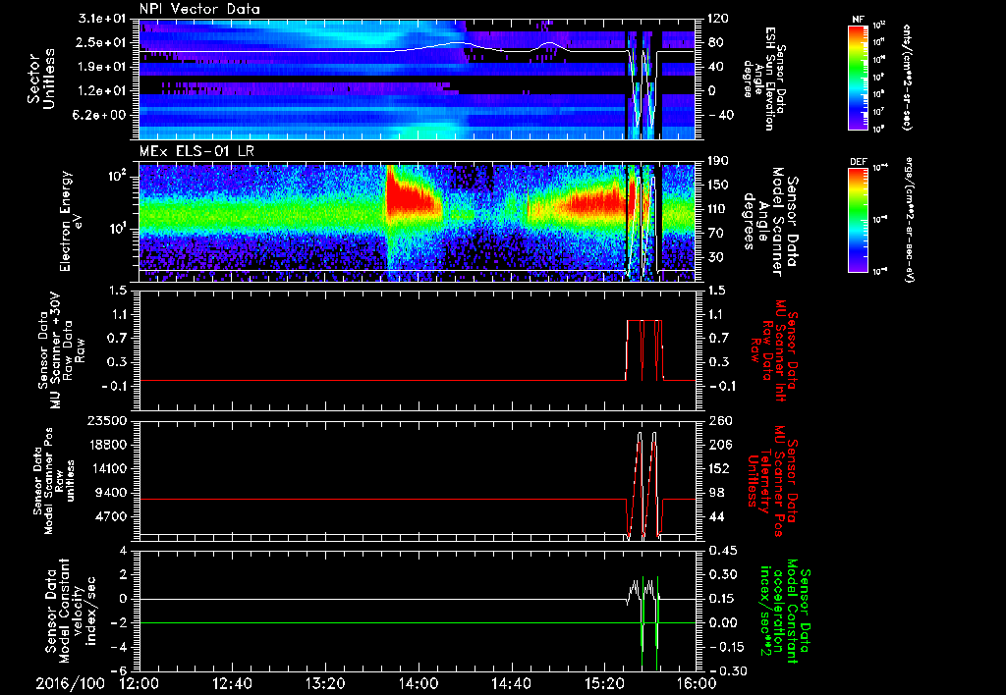Click the "cnts/(cm**2-sr-sec)" units label
Screen dimensions: 1006x695
coord(907,77)
